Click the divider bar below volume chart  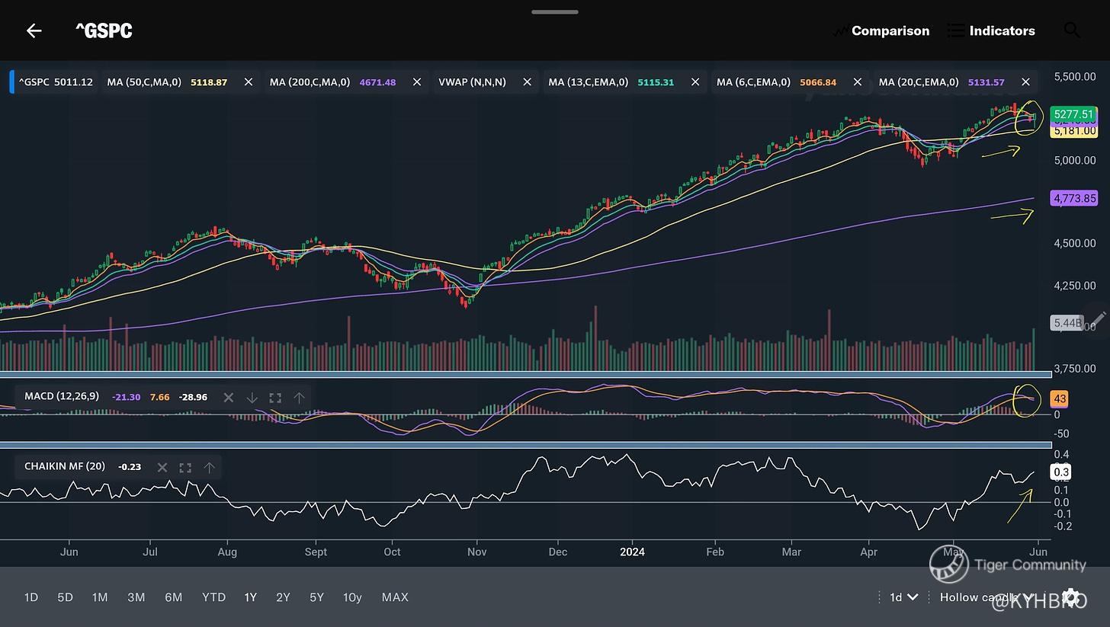pos(526,374)
